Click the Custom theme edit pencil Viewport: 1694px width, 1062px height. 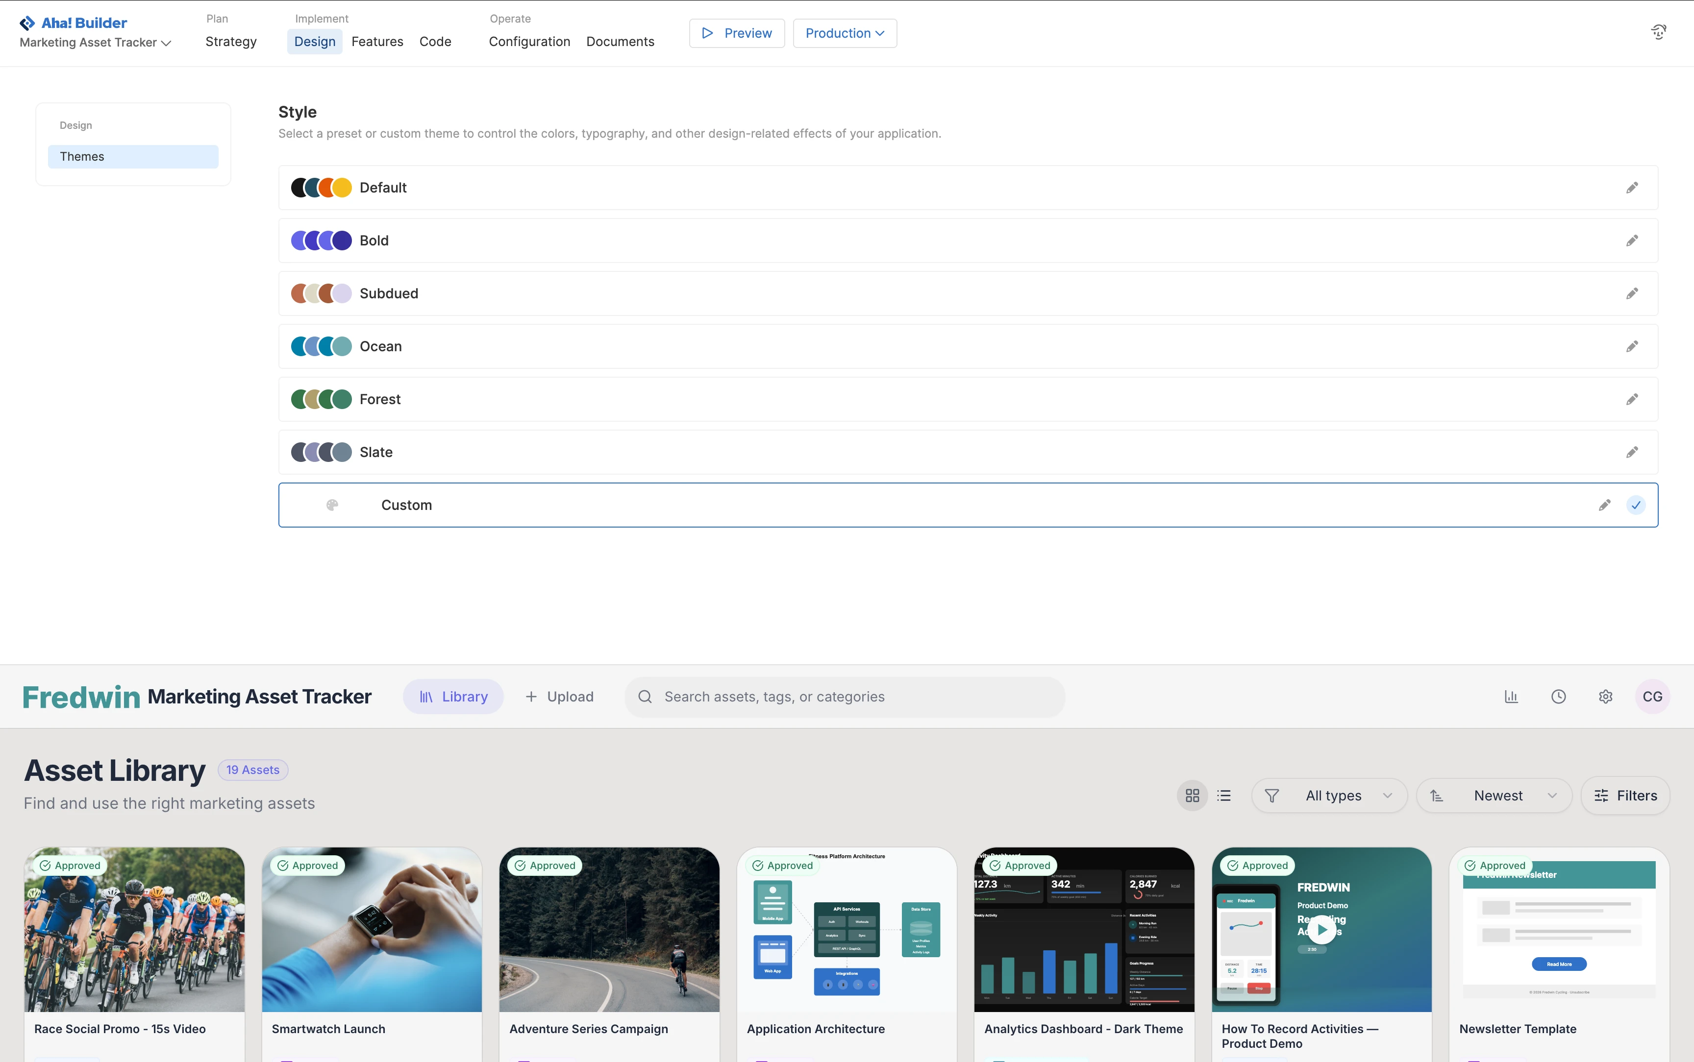click(x=1604, y=505)
